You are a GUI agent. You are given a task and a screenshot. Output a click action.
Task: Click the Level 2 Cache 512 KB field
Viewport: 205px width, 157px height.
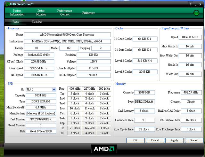pos(145,61)
